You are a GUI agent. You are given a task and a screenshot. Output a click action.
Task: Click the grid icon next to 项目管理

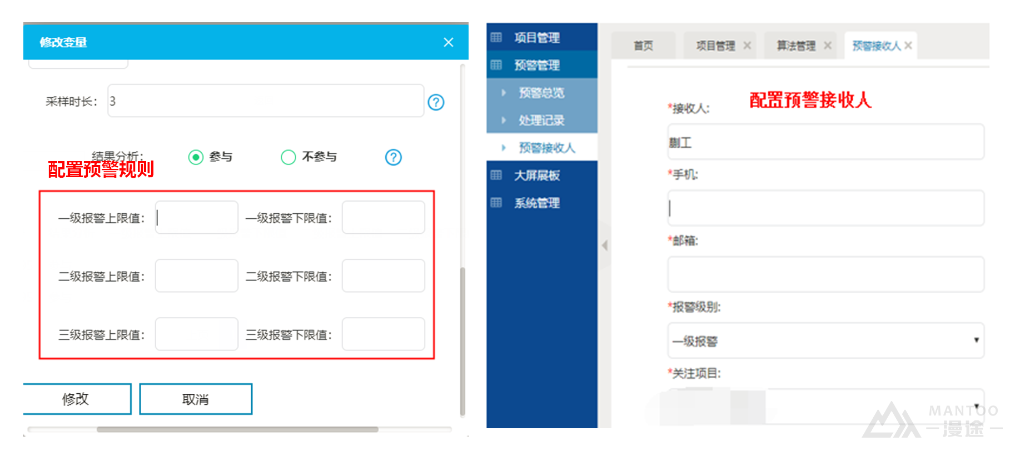(x=496, y=37)
